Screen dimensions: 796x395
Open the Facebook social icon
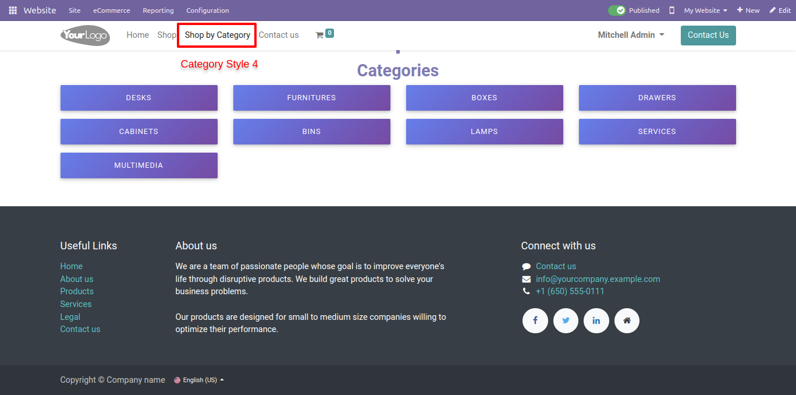click(535, 320)
